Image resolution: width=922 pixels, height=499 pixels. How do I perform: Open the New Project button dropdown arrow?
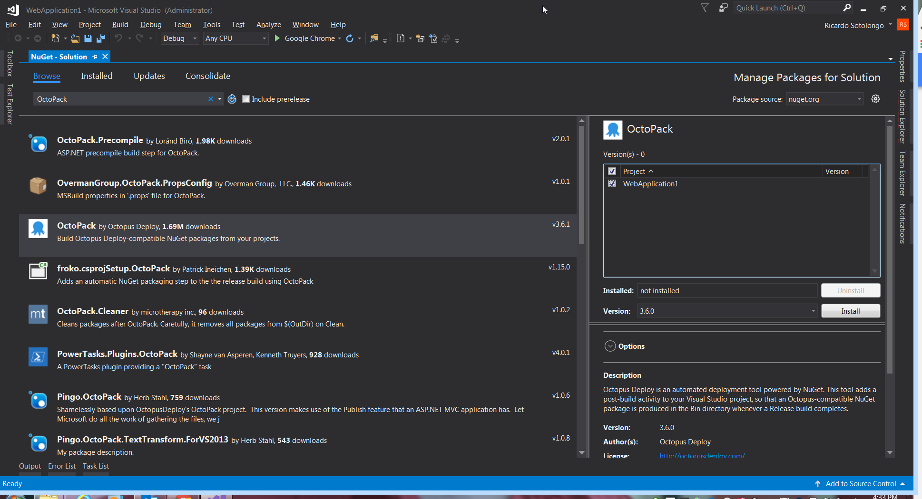click(65, 38)
